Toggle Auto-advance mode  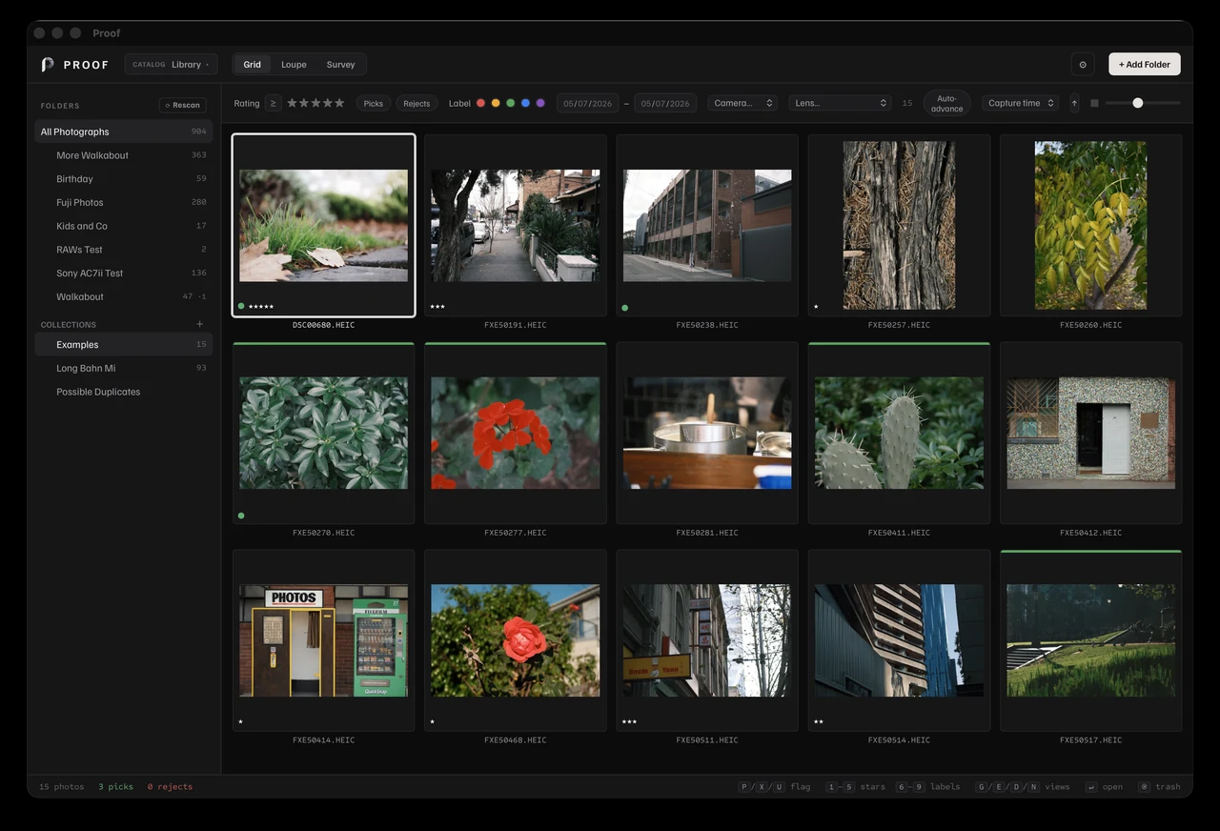(x=946, y=103)
